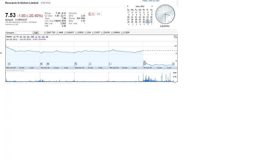Check the GRMN compare box
Screen dimensions: 268x167
click(112, 33)
